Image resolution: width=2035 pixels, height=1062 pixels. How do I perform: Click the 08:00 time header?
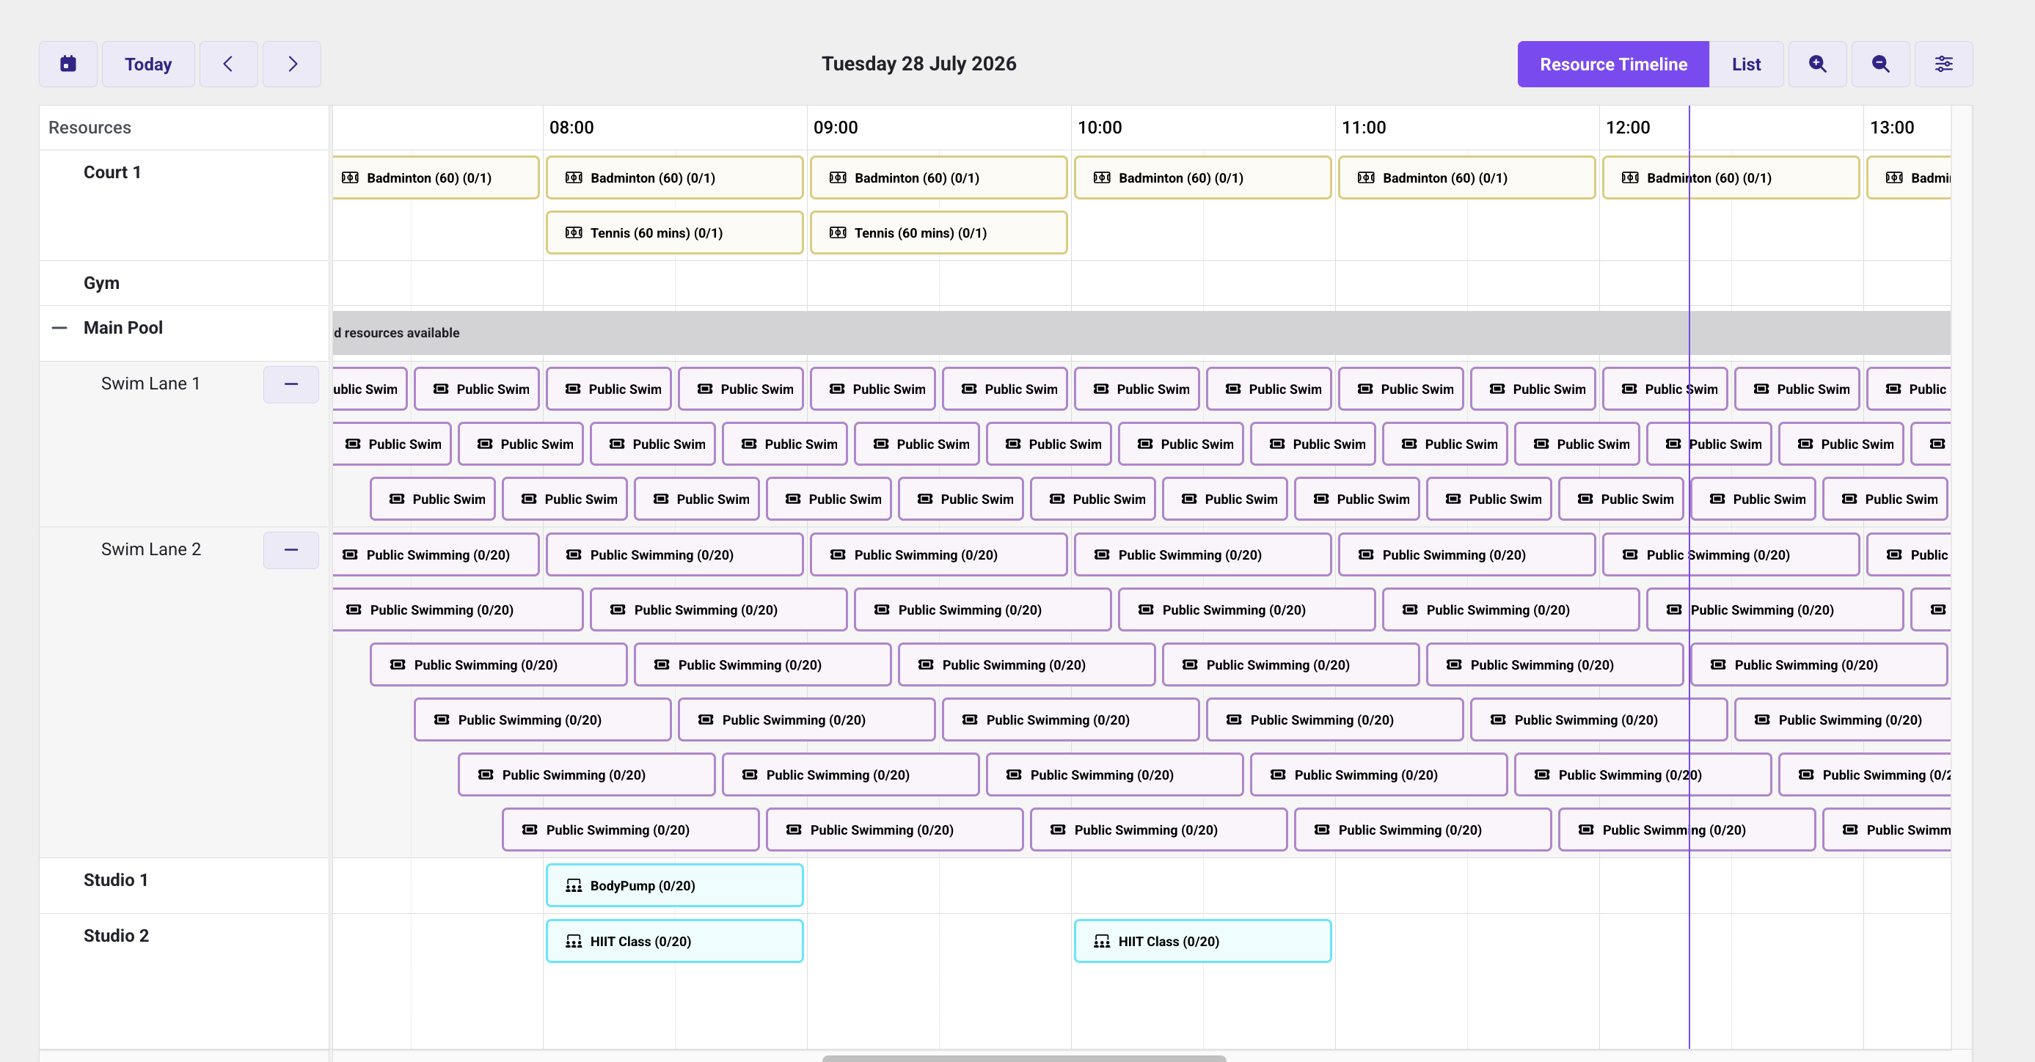(571, 127)
